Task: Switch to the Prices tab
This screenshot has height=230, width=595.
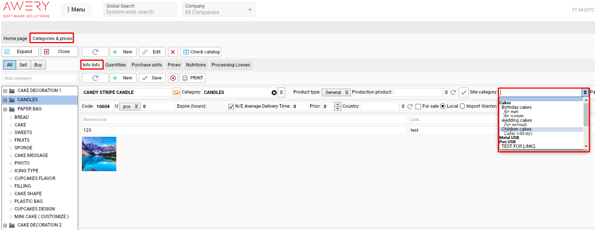Action: [x=174, y=65]
